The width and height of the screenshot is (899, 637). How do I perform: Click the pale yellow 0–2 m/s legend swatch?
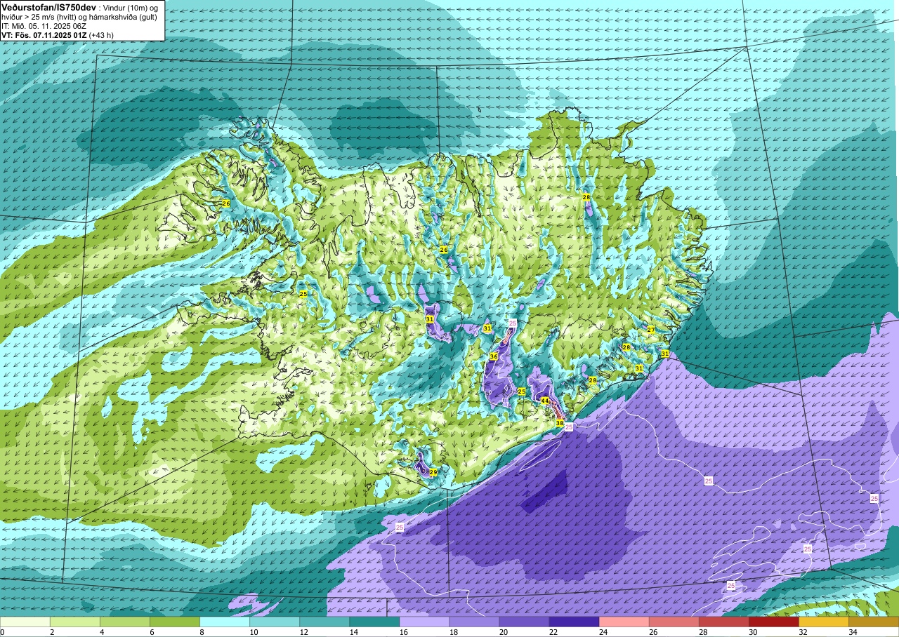(25, 622)
